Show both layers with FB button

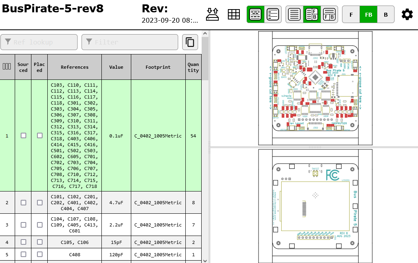tap(368, 15)
